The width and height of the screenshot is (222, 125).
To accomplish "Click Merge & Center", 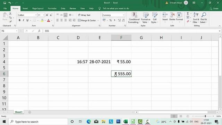I will tap(87, 20).
